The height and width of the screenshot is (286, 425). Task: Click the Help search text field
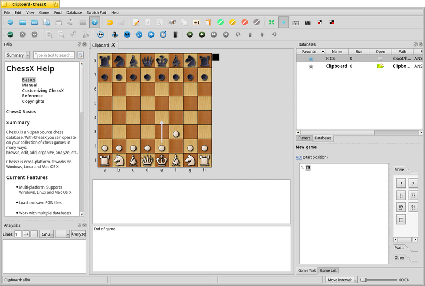(x=54, y=55)
